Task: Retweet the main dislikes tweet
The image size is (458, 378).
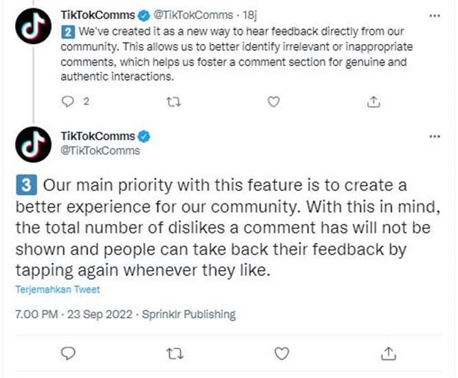Action: coord(174,353)
